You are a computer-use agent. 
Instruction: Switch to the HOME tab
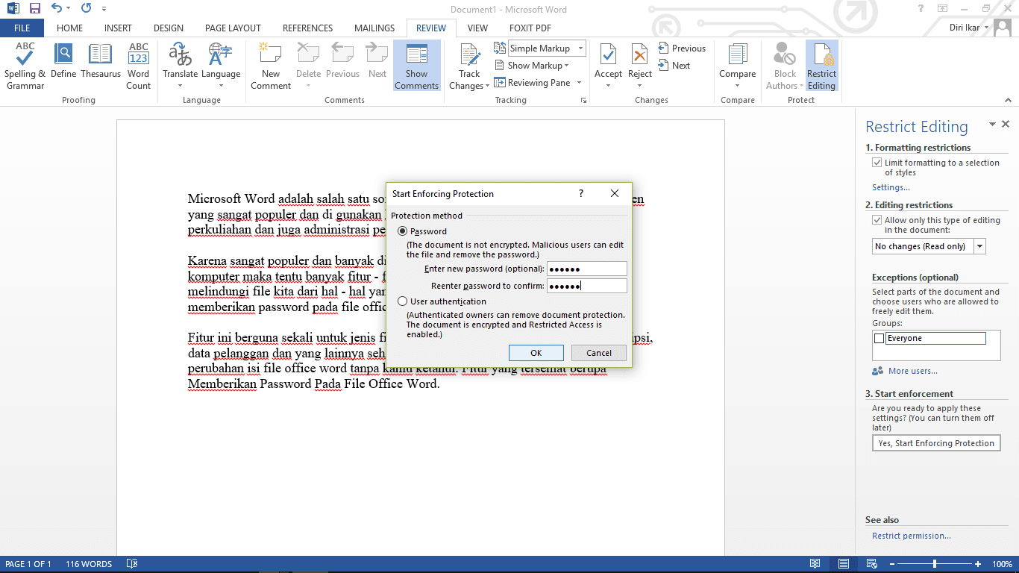69,28
